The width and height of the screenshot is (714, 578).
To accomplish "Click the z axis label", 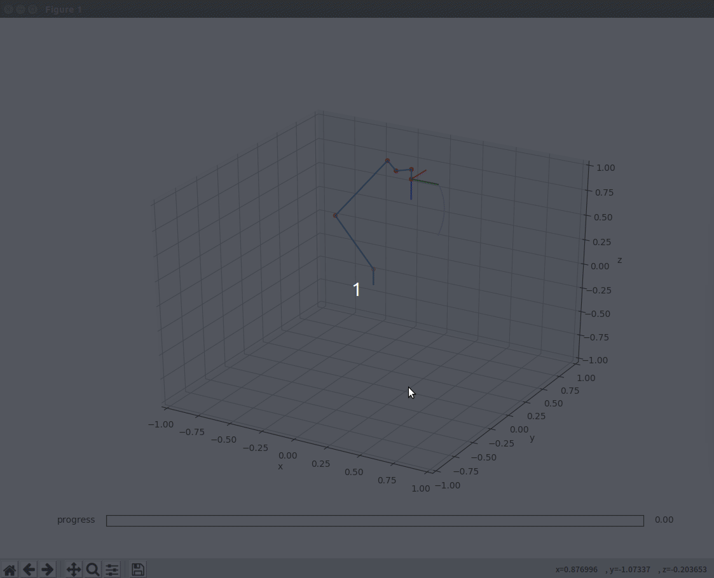I will click(x=619, y=260).
